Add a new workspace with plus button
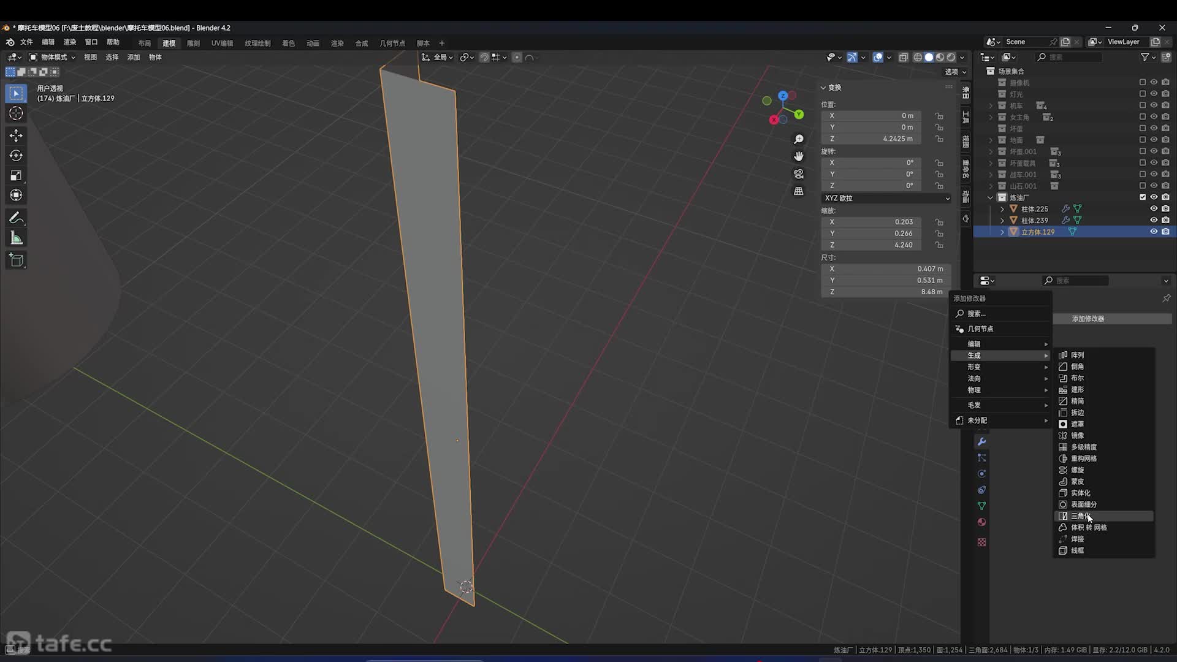This screenshot has width=1177, height=662. tap(441, 43)
